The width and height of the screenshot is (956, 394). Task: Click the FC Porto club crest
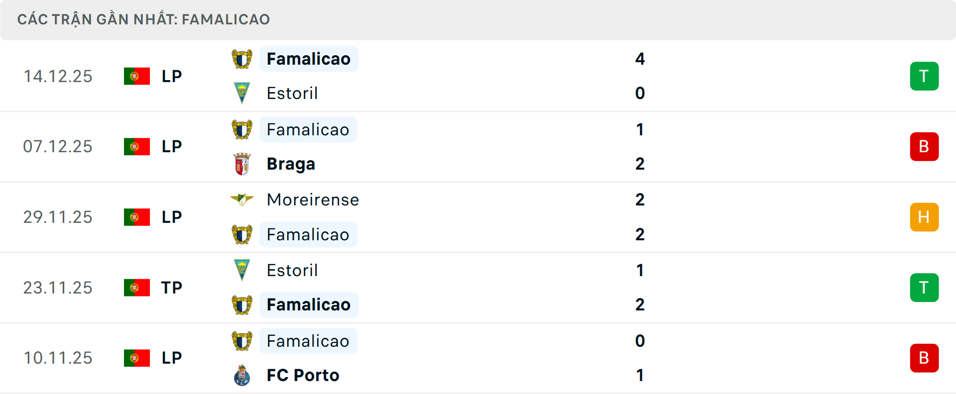[x=242, y=375]
